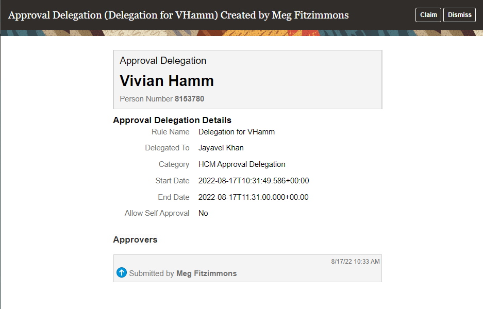Select the HCM Approval Delegation category value

[242, 164]
